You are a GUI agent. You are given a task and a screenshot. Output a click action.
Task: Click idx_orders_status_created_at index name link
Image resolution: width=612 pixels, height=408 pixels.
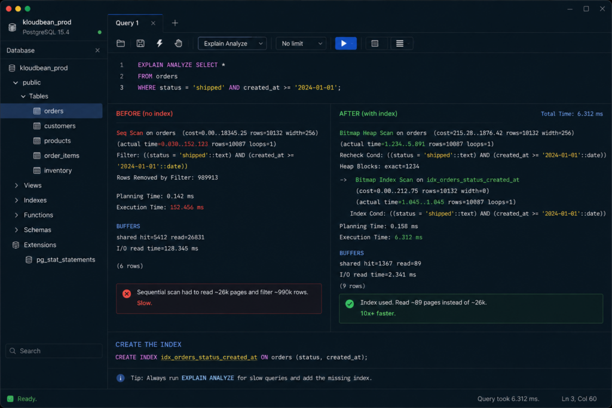[x=209, y=357]
